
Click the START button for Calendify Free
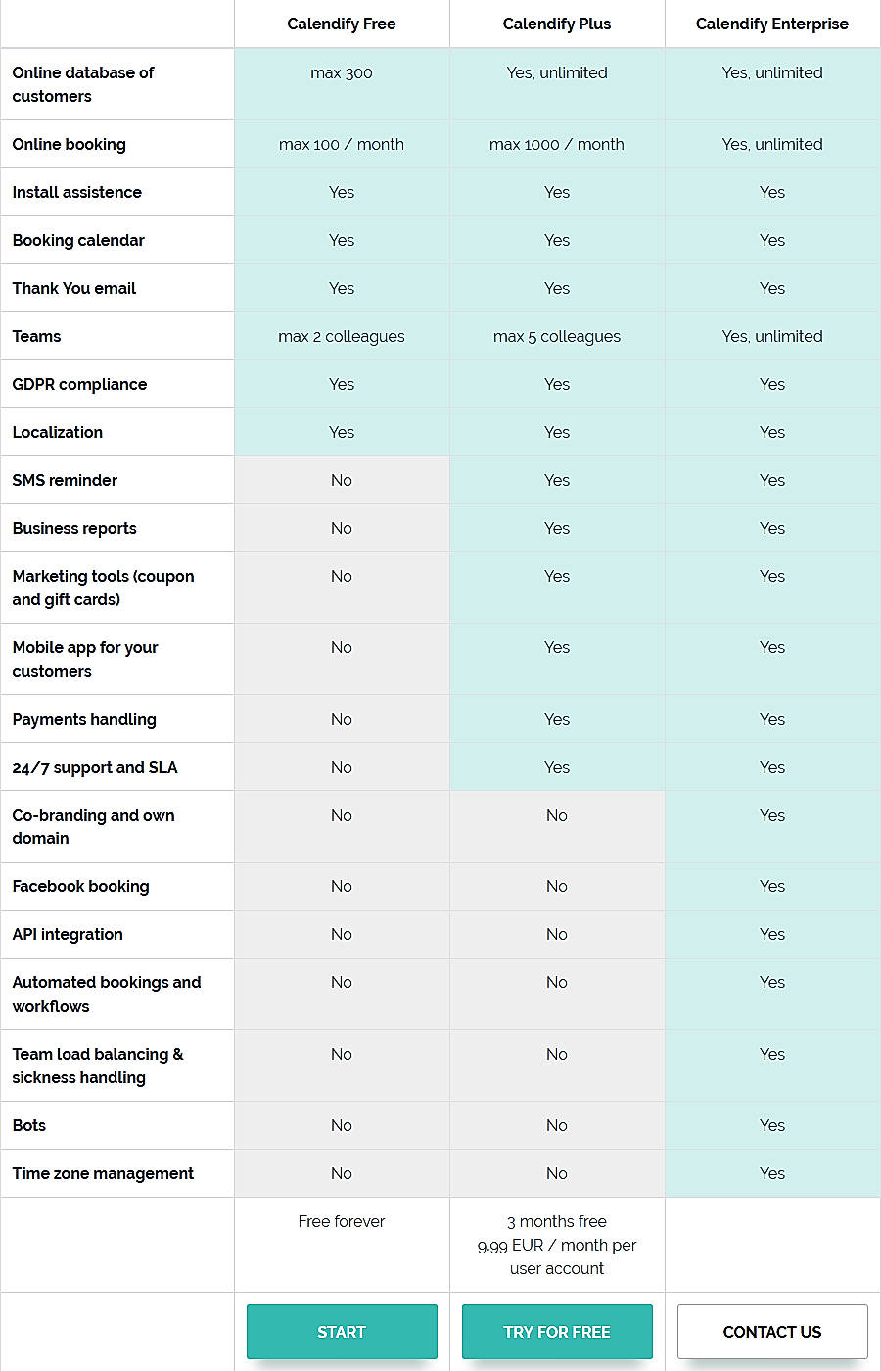coord(341,1332)
